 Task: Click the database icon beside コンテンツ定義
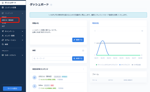(x=3, y=7)
